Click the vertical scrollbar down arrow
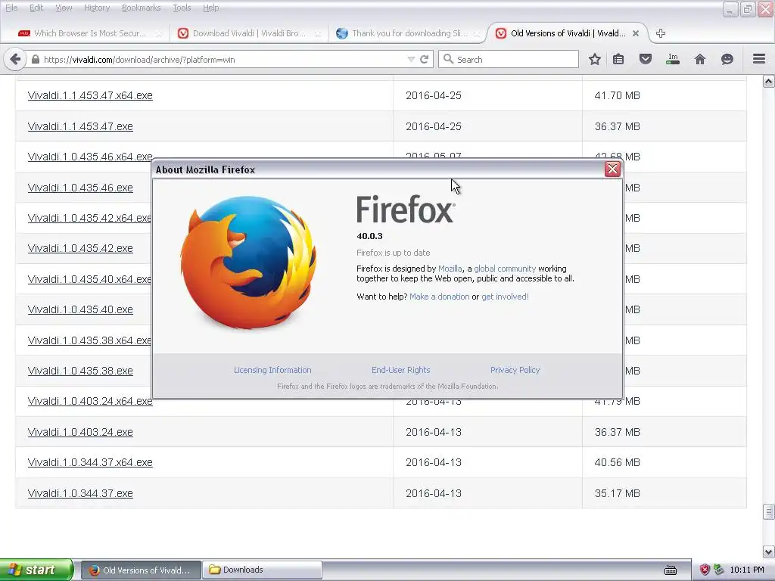 [769, 551]
